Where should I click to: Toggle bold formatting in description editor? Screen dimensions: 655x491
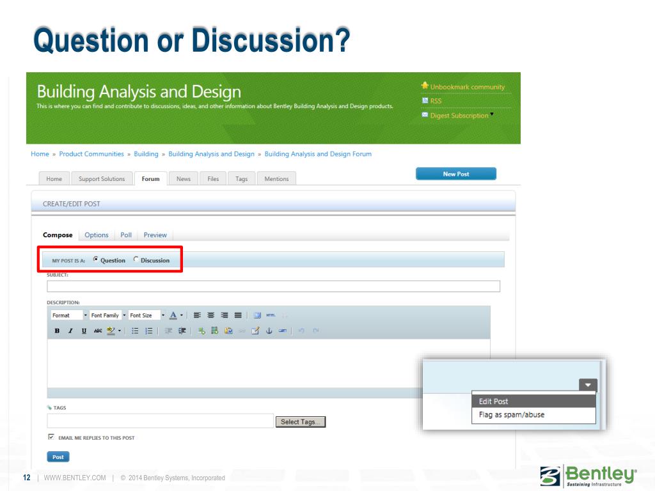tap(57, 331)
